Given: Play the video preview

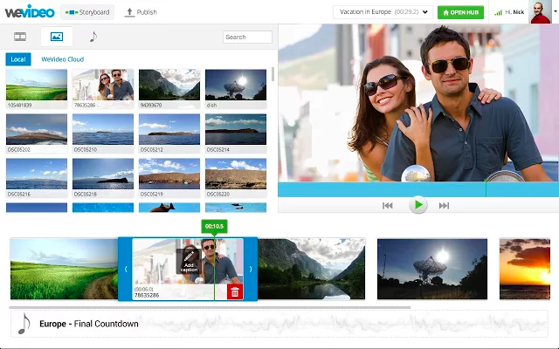Looking at the screenshot, I should (418, 205).
